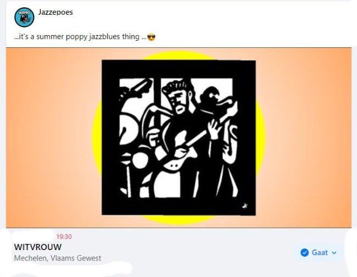Click the guitarist figure in the illustration
This screenshot has height=277, width=357.
(x=182, y=128)
